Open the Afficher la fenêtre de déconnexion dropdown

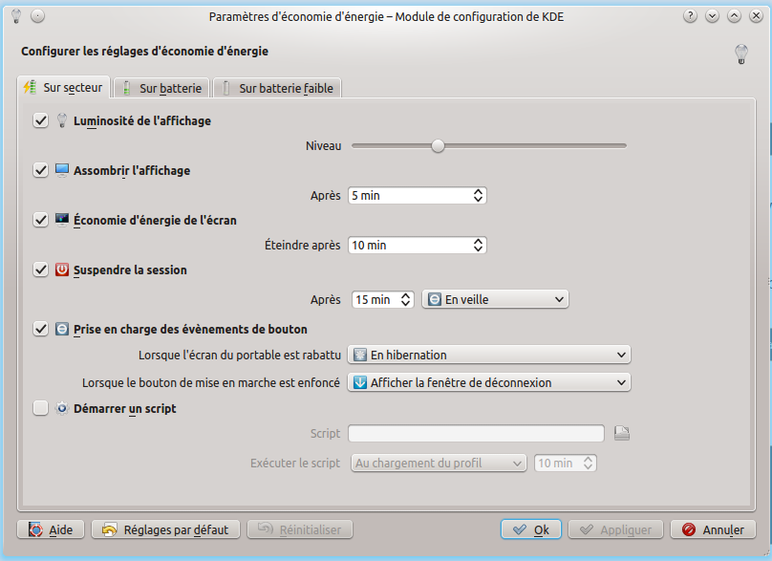click(x=489, y=383)
